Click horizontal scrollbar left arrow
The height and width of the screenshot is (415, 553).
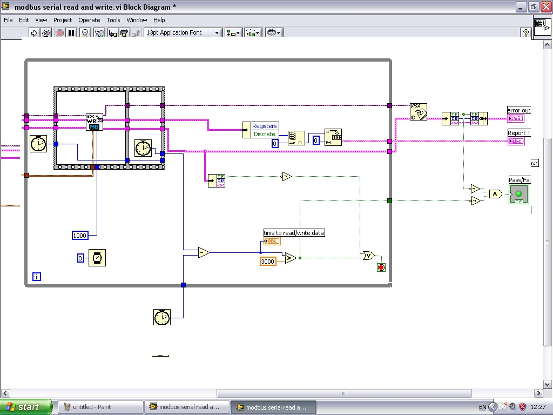(5, 393)
